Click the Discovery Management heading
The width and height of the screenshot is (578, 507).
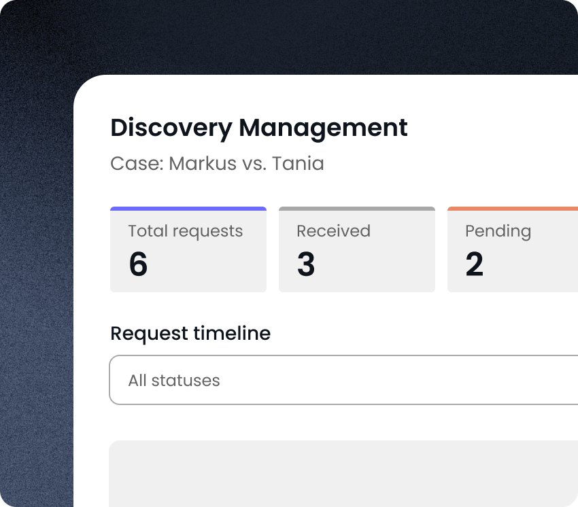(259, 128)
